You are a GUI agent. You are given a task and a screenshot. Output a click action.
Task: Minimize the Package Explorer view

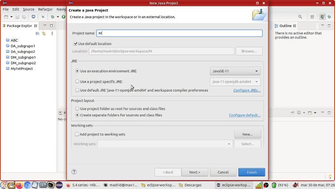pos(45,25)
